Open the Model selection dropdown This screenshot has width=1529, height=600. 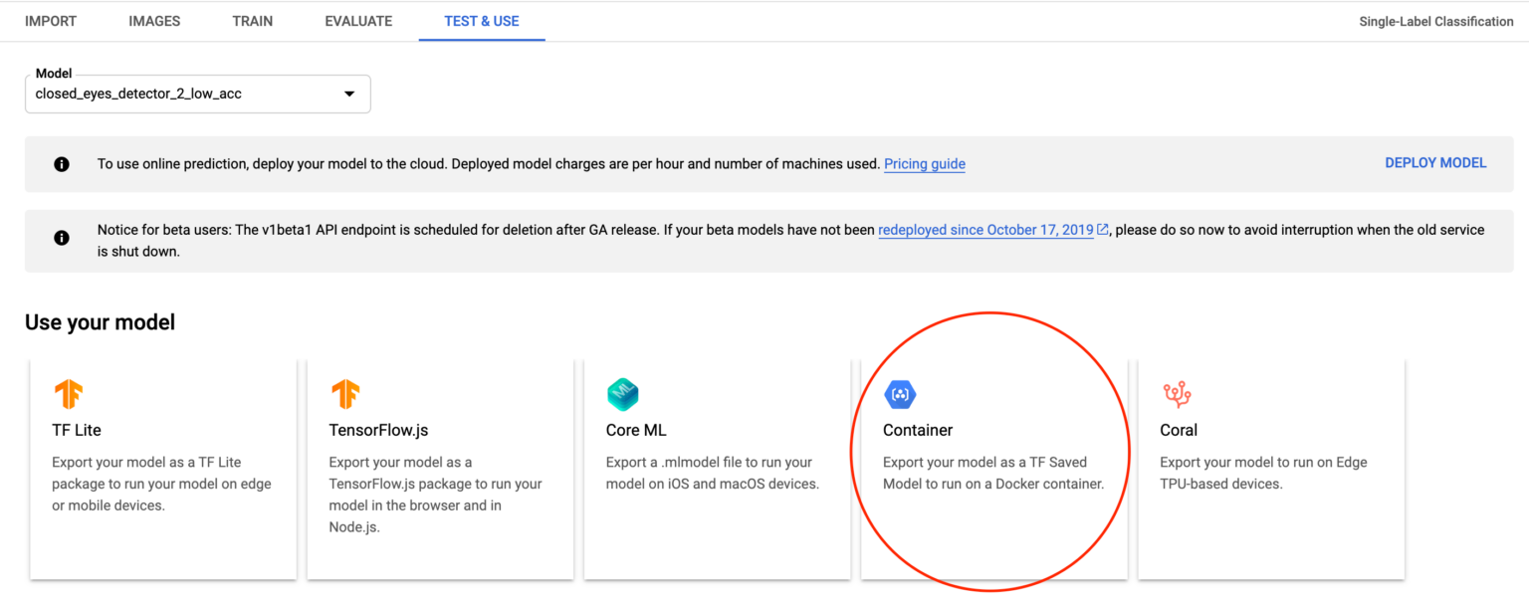tap(348, 93)
